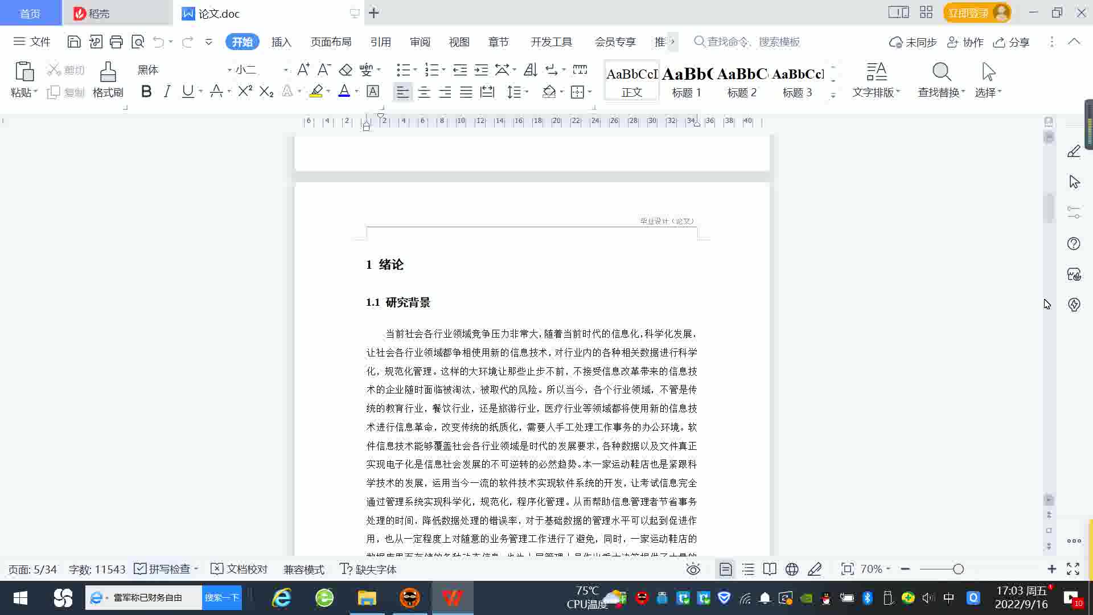This screenshot has height=615, width=1093.
Task: Expand the font name dropdown (黑体)
Action: coord(229,70)
